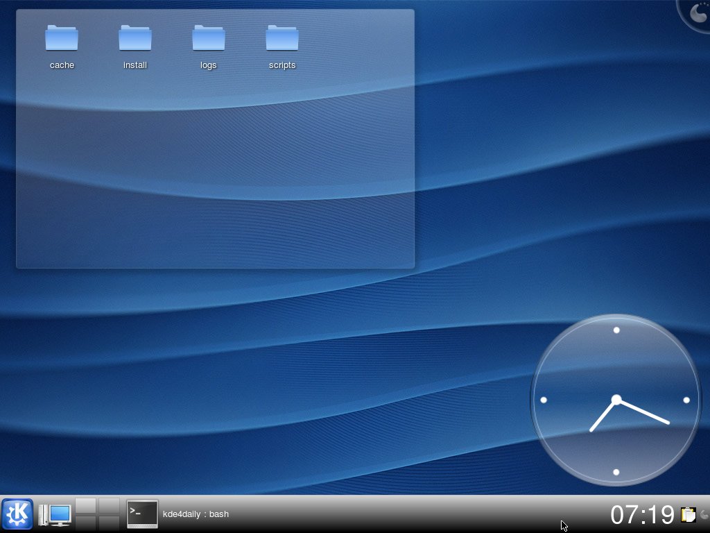The height and width of the screenshot is (533, 710).
Task: Click the "cache" folder label
Action: pyautogui.click(x=62, y=65)
